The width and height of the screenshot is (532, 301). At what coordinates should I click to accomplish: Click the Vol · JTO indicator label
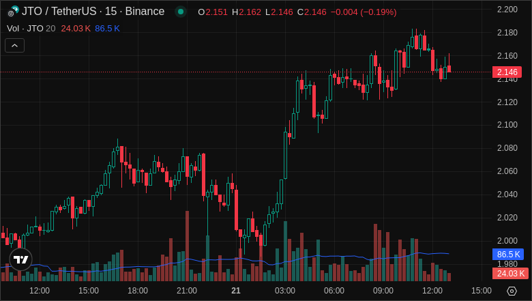click(x=25, y=29)
